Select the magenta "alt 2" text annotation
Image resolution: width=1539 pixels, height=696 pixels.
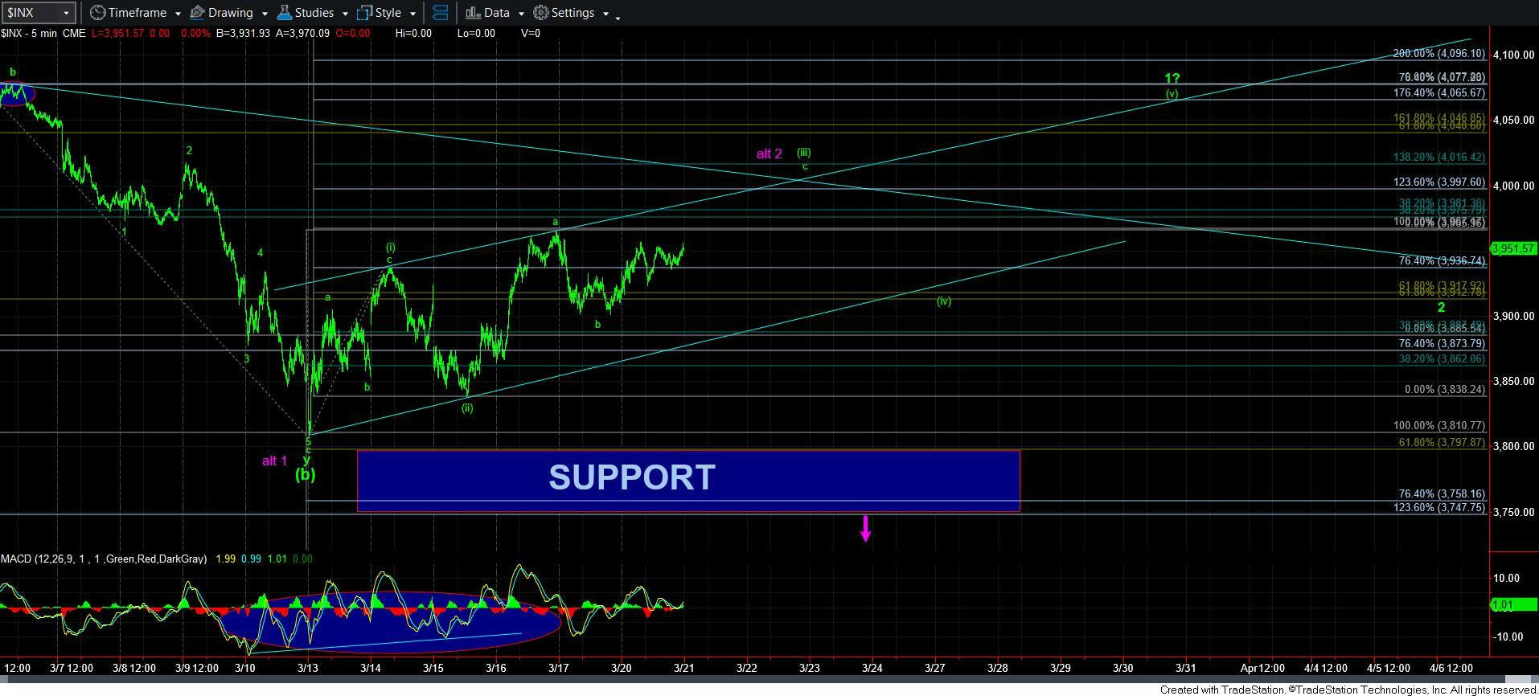click(x=769, y=154)
